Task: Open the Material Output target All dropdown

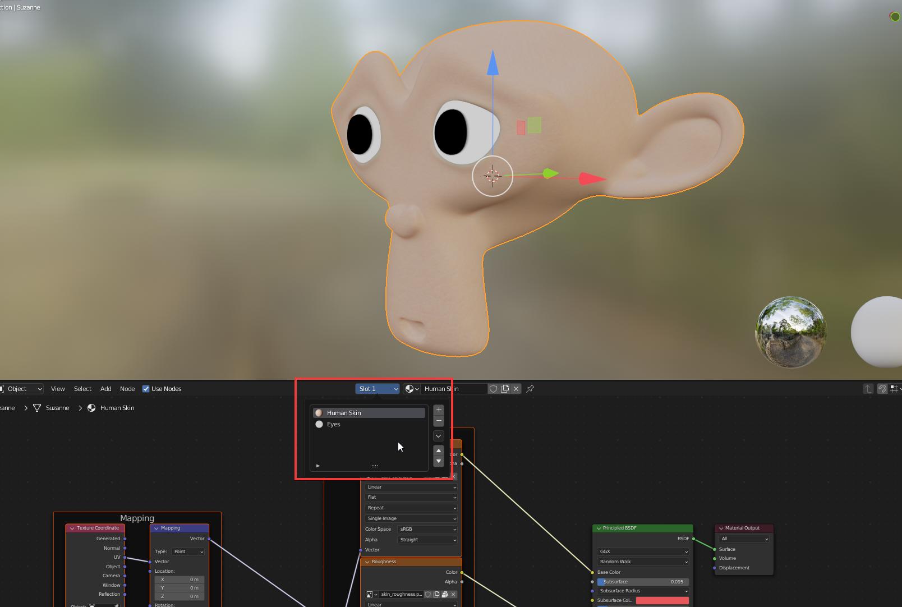Action: tap(744, 539)
